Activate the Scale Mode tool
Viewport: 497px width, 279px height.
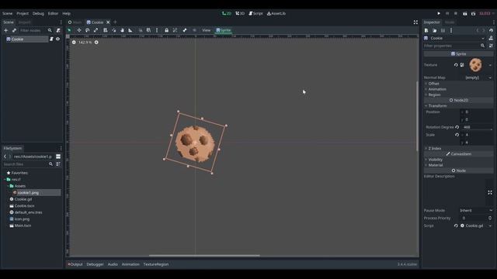pyautogui.click(x=96, y=30)
